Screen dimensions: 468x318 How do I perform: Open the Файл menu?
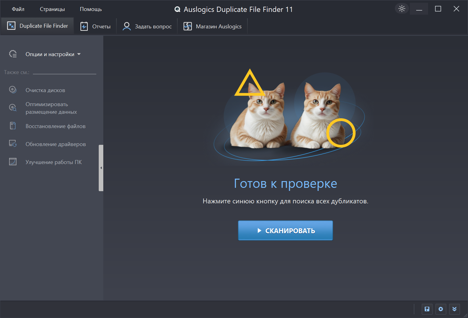pos(18,9)
